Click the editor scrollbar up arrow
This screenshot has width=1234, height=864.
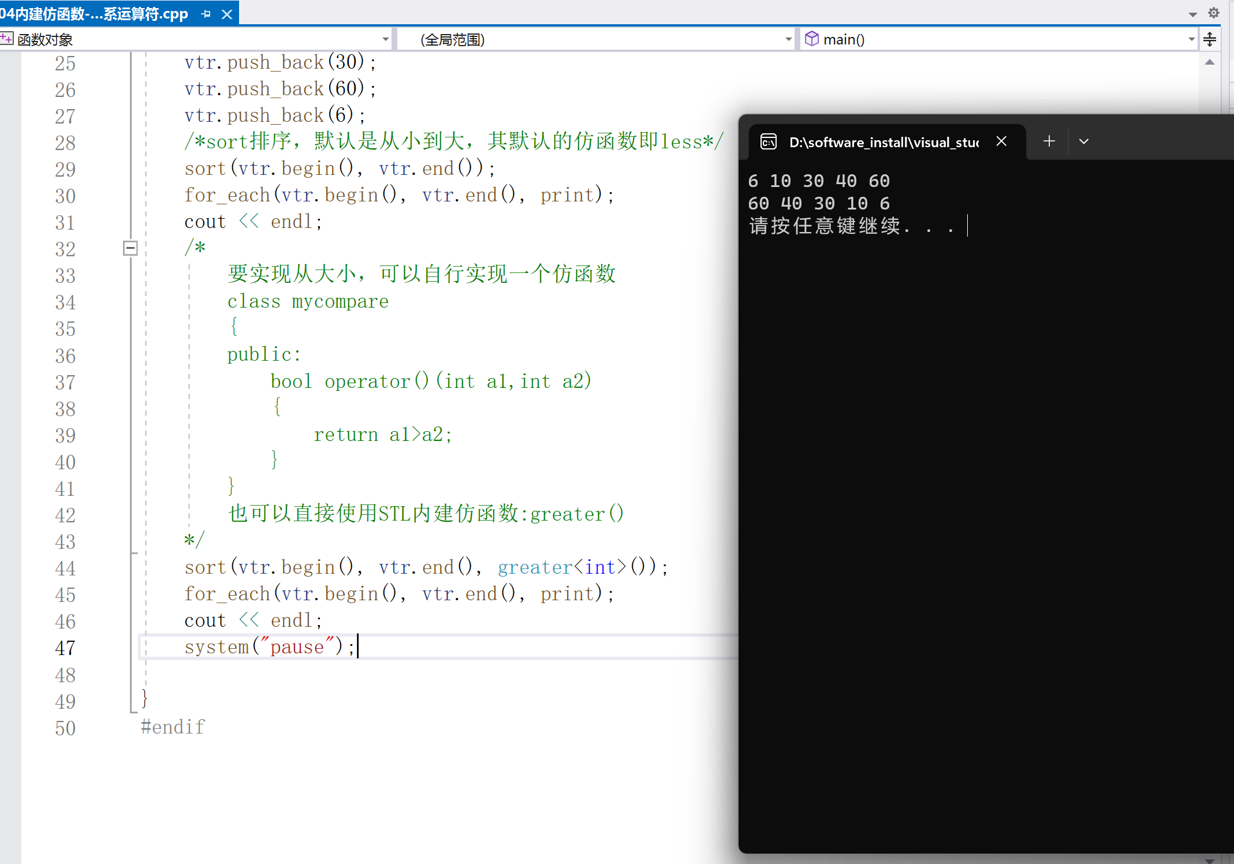(x=1209, y=62)
